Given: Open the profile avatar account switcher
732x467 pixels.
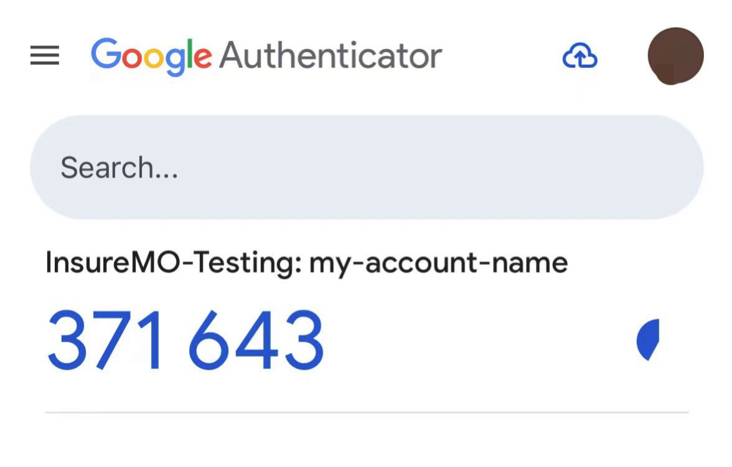Looking at the screenshot, I should click(675, 56).
